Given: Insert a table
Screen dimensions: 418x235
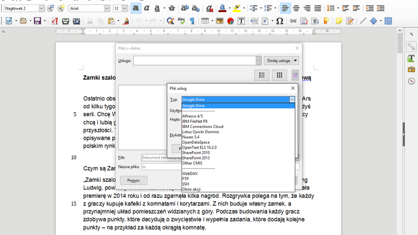Looking at the screenshot, I should [205, 21].
